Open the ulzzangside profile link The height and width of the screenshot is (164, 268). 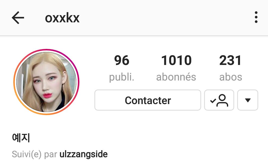pyautogui.click(x=84, y=154)
